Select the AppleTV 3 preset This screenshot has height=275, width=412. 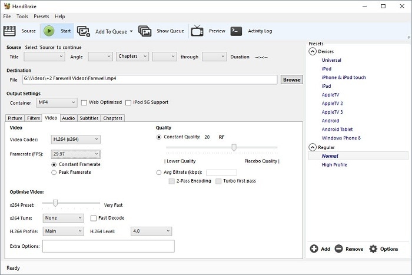tap(332, 112)
